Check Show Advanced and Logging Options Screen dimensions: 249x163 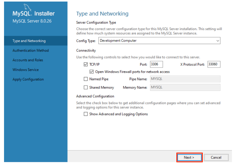pyautogui.click(x=86, y=114)
